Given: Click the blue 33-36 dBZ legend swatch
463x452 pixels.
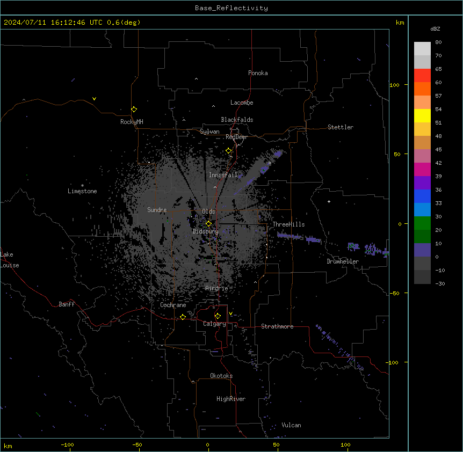Looking at the screenshot, I should pos(422,196).
